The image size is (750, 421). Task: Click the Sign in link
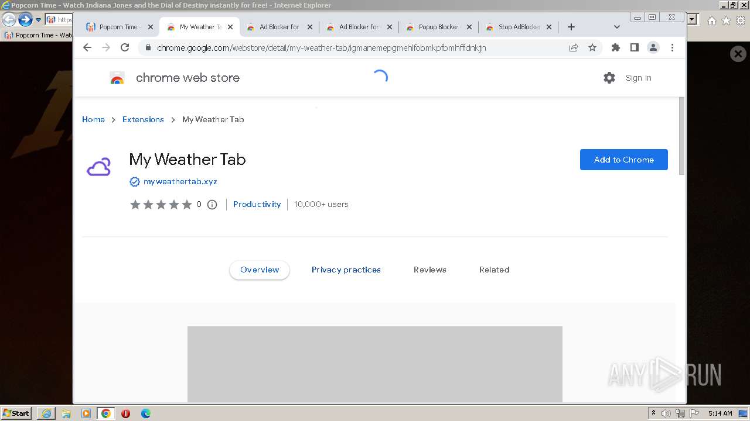[x=638, y=78]
